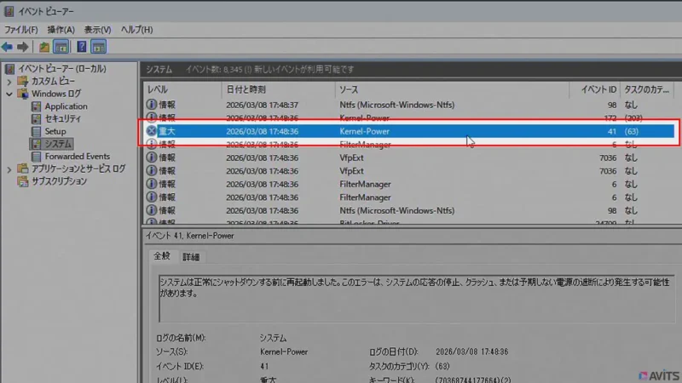Select the Windows ログ folder
The image size is (682, 383).
pos(56,94)
